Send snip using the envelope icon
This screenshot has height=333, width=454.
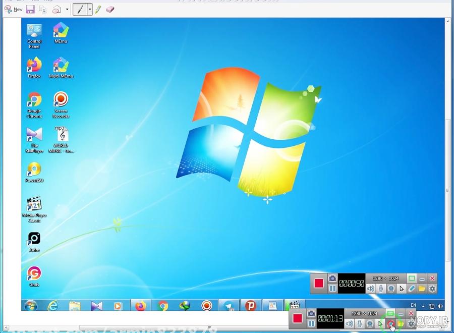pyautogui.click(x=56, y=10)
